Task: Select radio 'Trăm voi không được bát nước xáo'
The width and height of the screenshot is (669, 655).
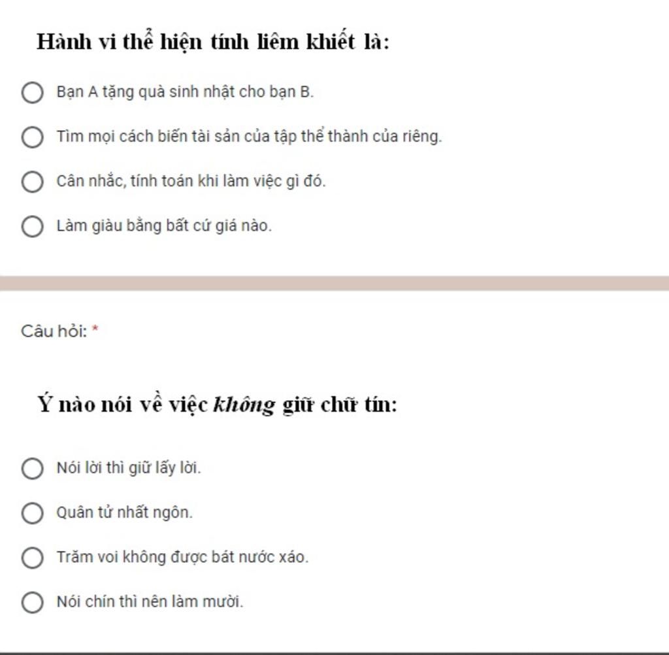Action: point(32,558)
